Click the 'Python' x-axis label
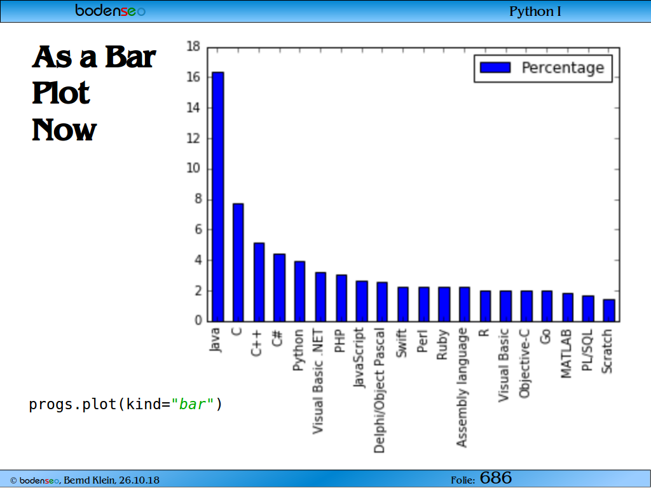This screenshot has width=651, height=488. tap(298, 350)
